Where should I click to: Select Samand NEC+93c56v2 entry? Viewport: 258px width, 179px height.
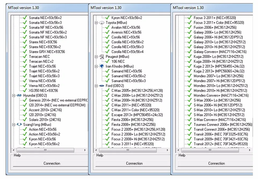point(128,76)
